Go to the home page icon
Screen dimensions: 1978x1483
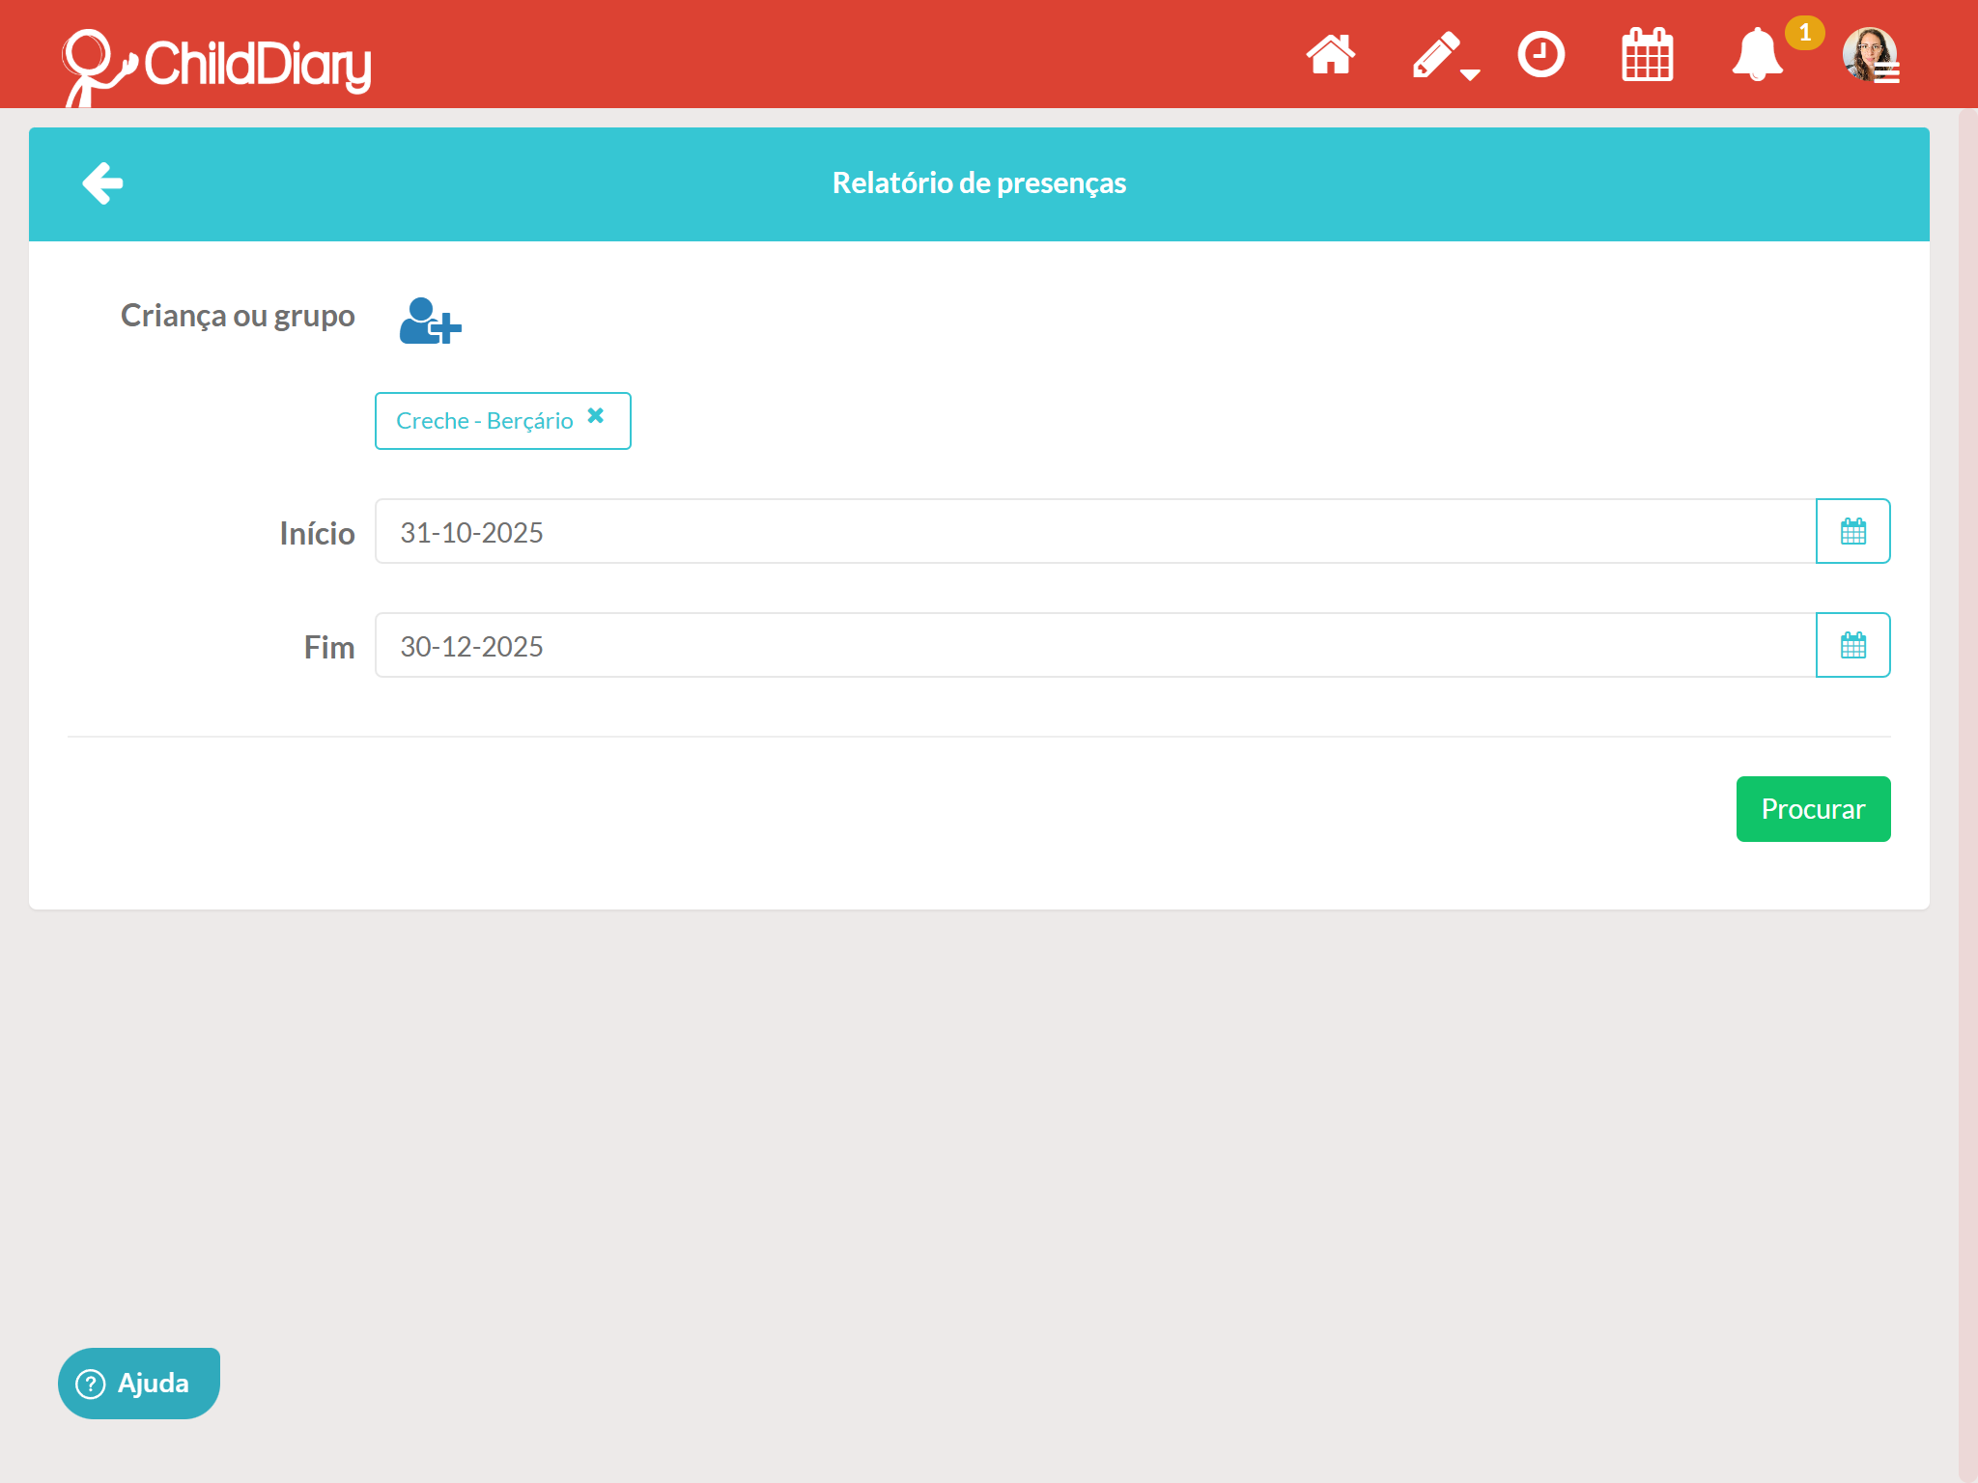pos(1330,55)
